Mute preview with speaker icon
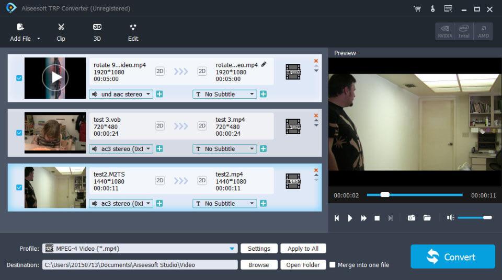 click(x=450, y=218)
